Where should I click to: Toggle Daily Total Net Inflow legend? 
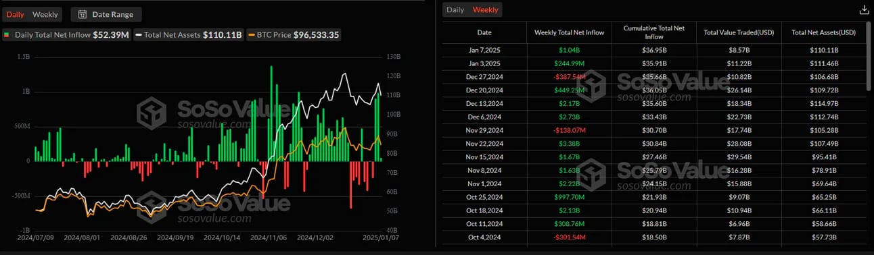click(66, 34)
